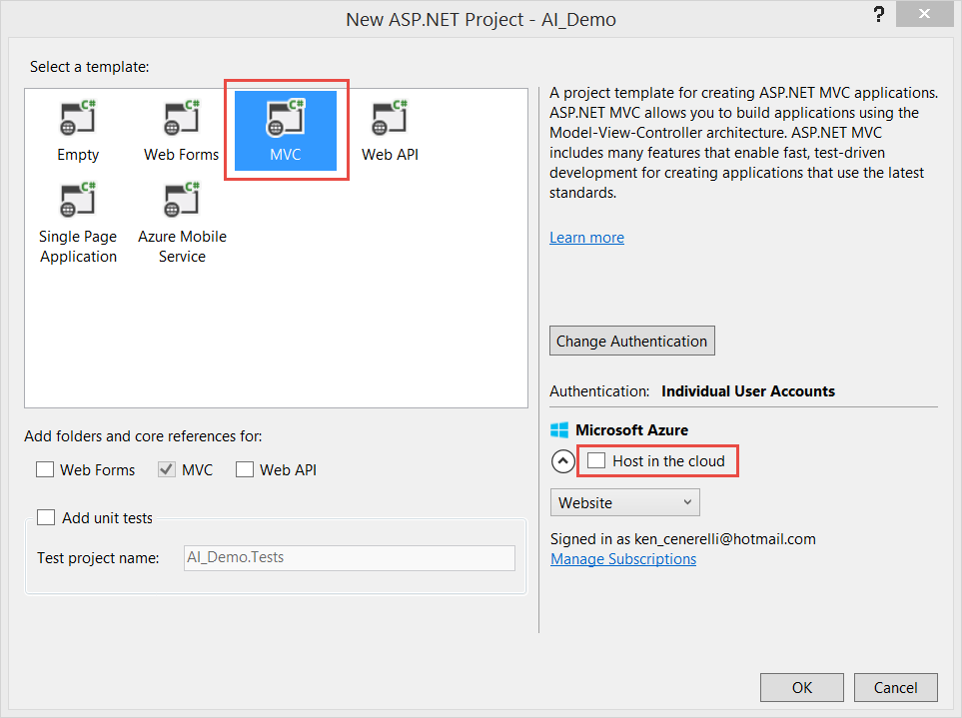Enable Add unit tests checkbox

46,517
